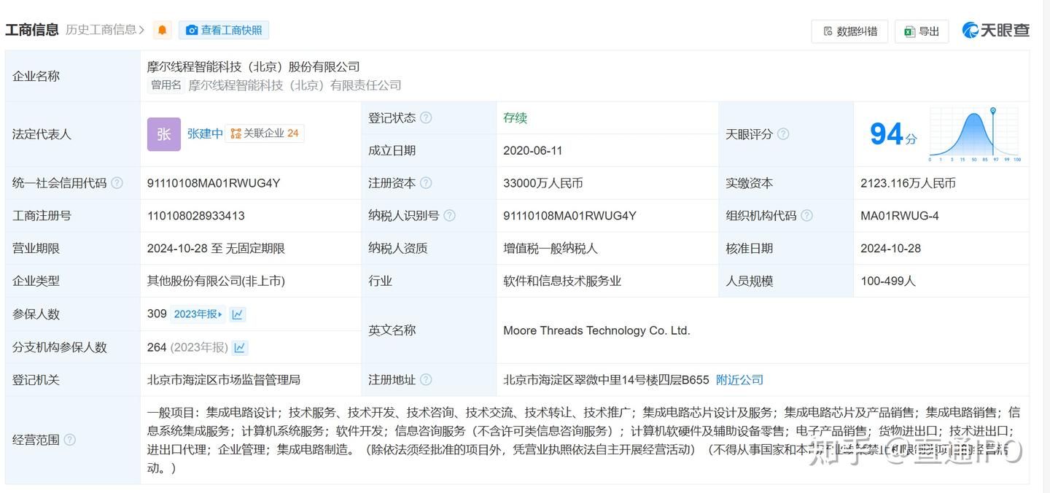Viewport: 1050px width, 493px height.
Task: Open the notification bell icon
Action: 161,30
